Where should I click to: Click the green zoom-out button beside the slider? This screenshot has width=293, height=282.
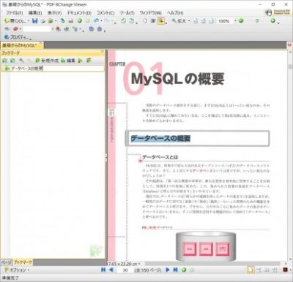tap(241, 21)
